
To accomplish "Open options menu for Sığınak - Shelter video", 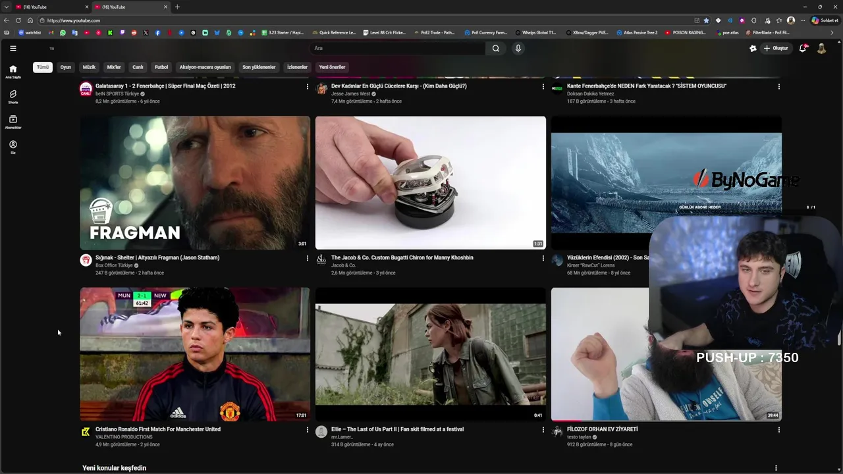I will 308,258.
